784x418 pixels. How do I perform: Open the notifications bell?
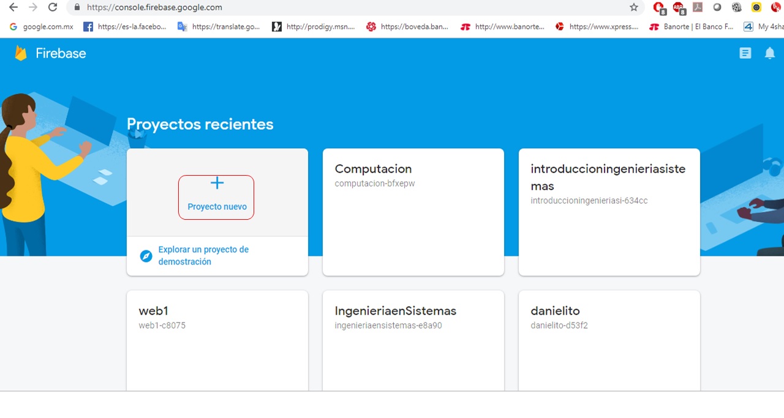point(770,53)
